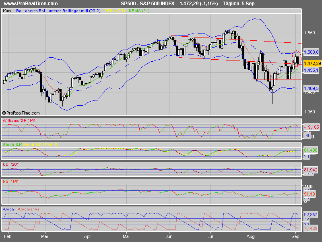Click the highlighted 1.472,29 current price tag
Viewport: 322px width, 242px height.
point(312,63)
